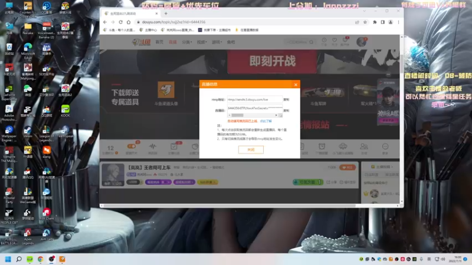Image resolution: width=472 pixels, height=265 pixels.
Task: Click the streamer avatar thumbnail in room info
Action: pos(113,174)
